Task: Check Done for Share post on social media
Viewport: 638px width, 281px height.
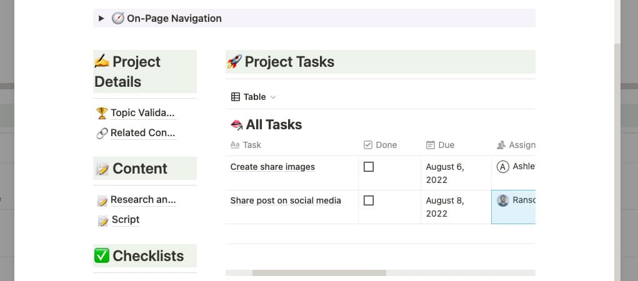Action: pyautogui.click(x=369, y=200)
